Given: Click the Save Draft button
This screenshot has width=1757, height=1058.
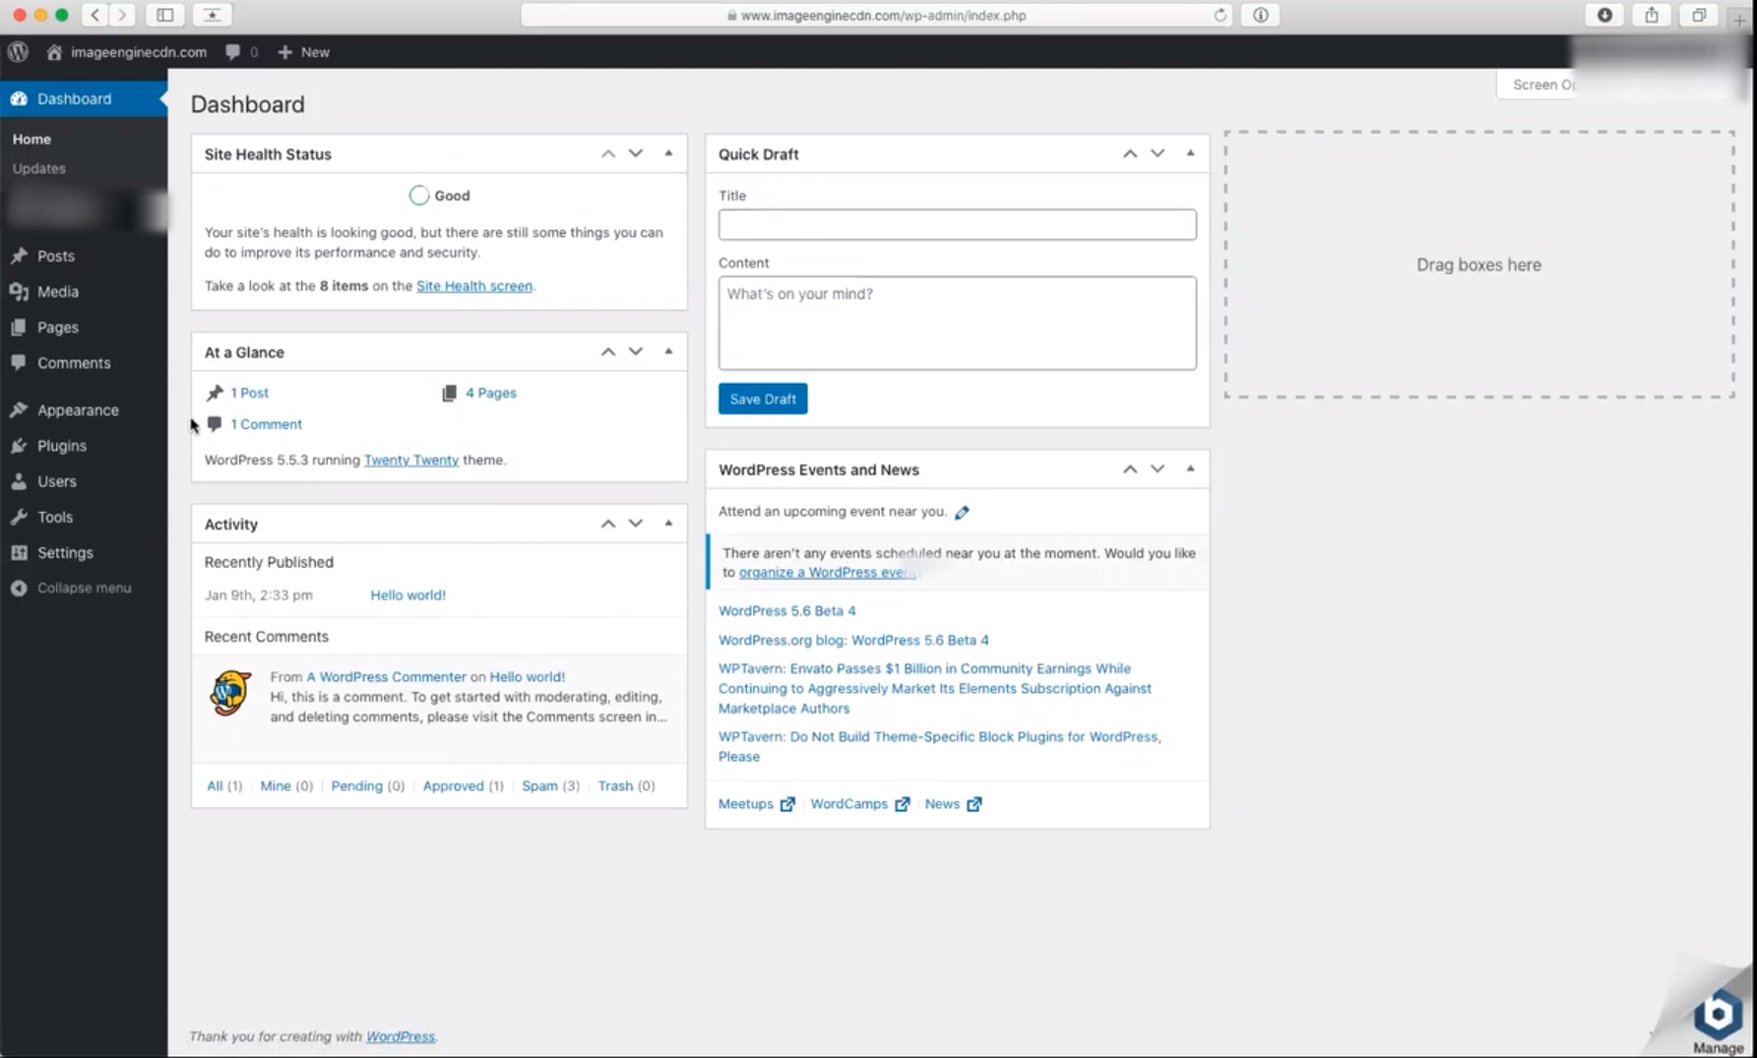Looking at the screenshot, I should click(x=763, y=399).
